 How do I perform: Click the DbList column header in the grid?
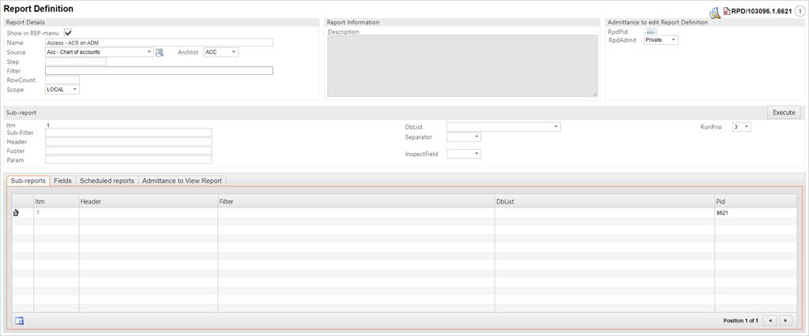point(604,201)
